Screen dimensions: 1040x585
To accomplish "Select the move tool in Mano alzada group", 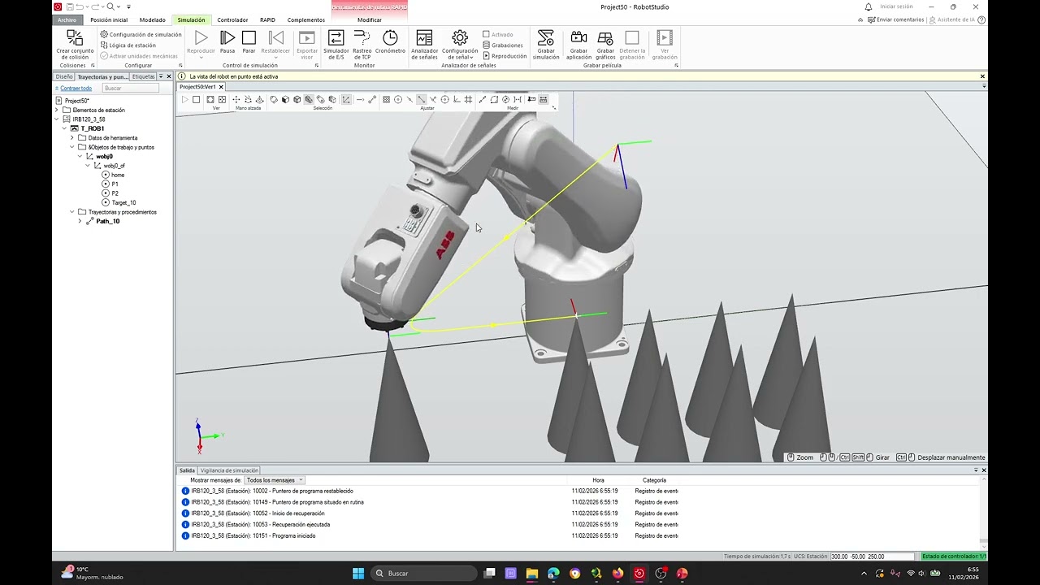I will coord(236,99).
